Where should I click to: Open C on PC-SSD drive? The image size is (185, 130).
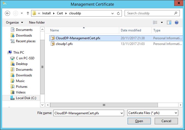point(25,58)
